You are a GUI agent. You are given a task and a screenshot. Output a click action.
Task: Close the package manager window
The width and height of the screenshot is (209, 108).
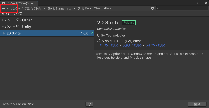pyautogui.click(x=206, y=3)
